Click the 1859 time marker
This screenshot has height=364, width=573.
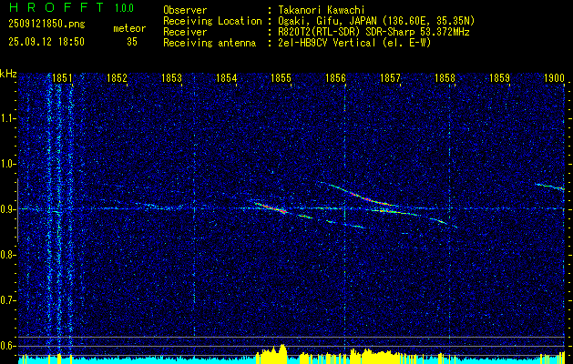click(500, 78)
